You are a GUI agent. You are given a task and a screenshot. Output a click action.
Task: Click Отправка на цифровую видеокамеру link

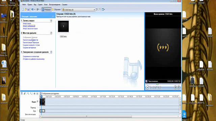(x=34, y=59)
